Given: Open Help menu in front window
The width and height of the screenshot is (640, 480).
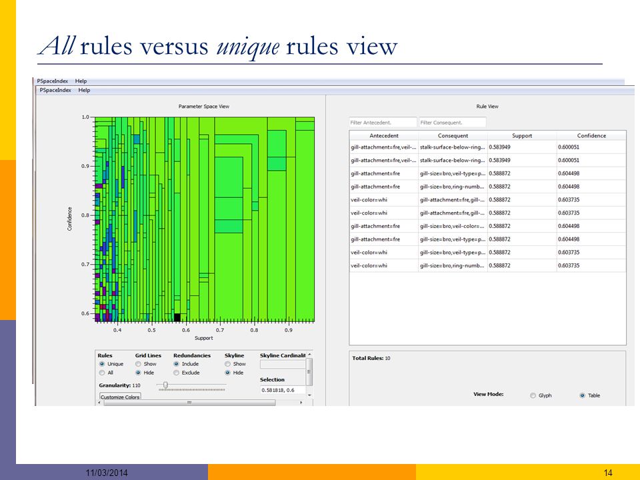Looking at the screenshot, I should click(x=84, y=90).
